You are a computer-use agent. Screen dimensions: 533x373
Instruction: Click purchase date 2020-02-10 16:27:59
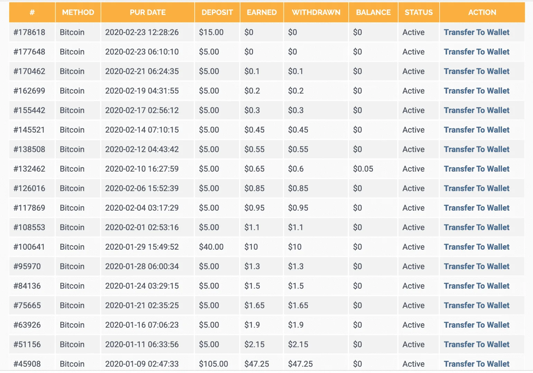click(142, 169)
